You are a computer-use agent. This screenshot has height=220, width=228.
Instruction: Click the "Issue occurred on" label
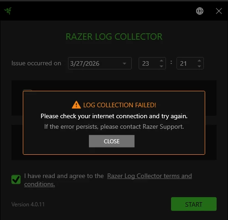(36, 63)
